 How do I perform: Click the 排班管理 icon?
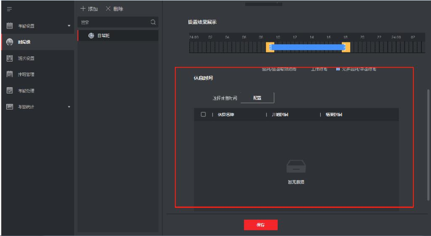(10, 74)
